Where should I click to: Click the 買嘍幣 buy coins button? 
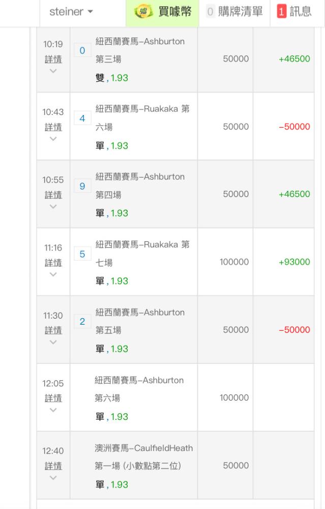(x=163, y=12)
